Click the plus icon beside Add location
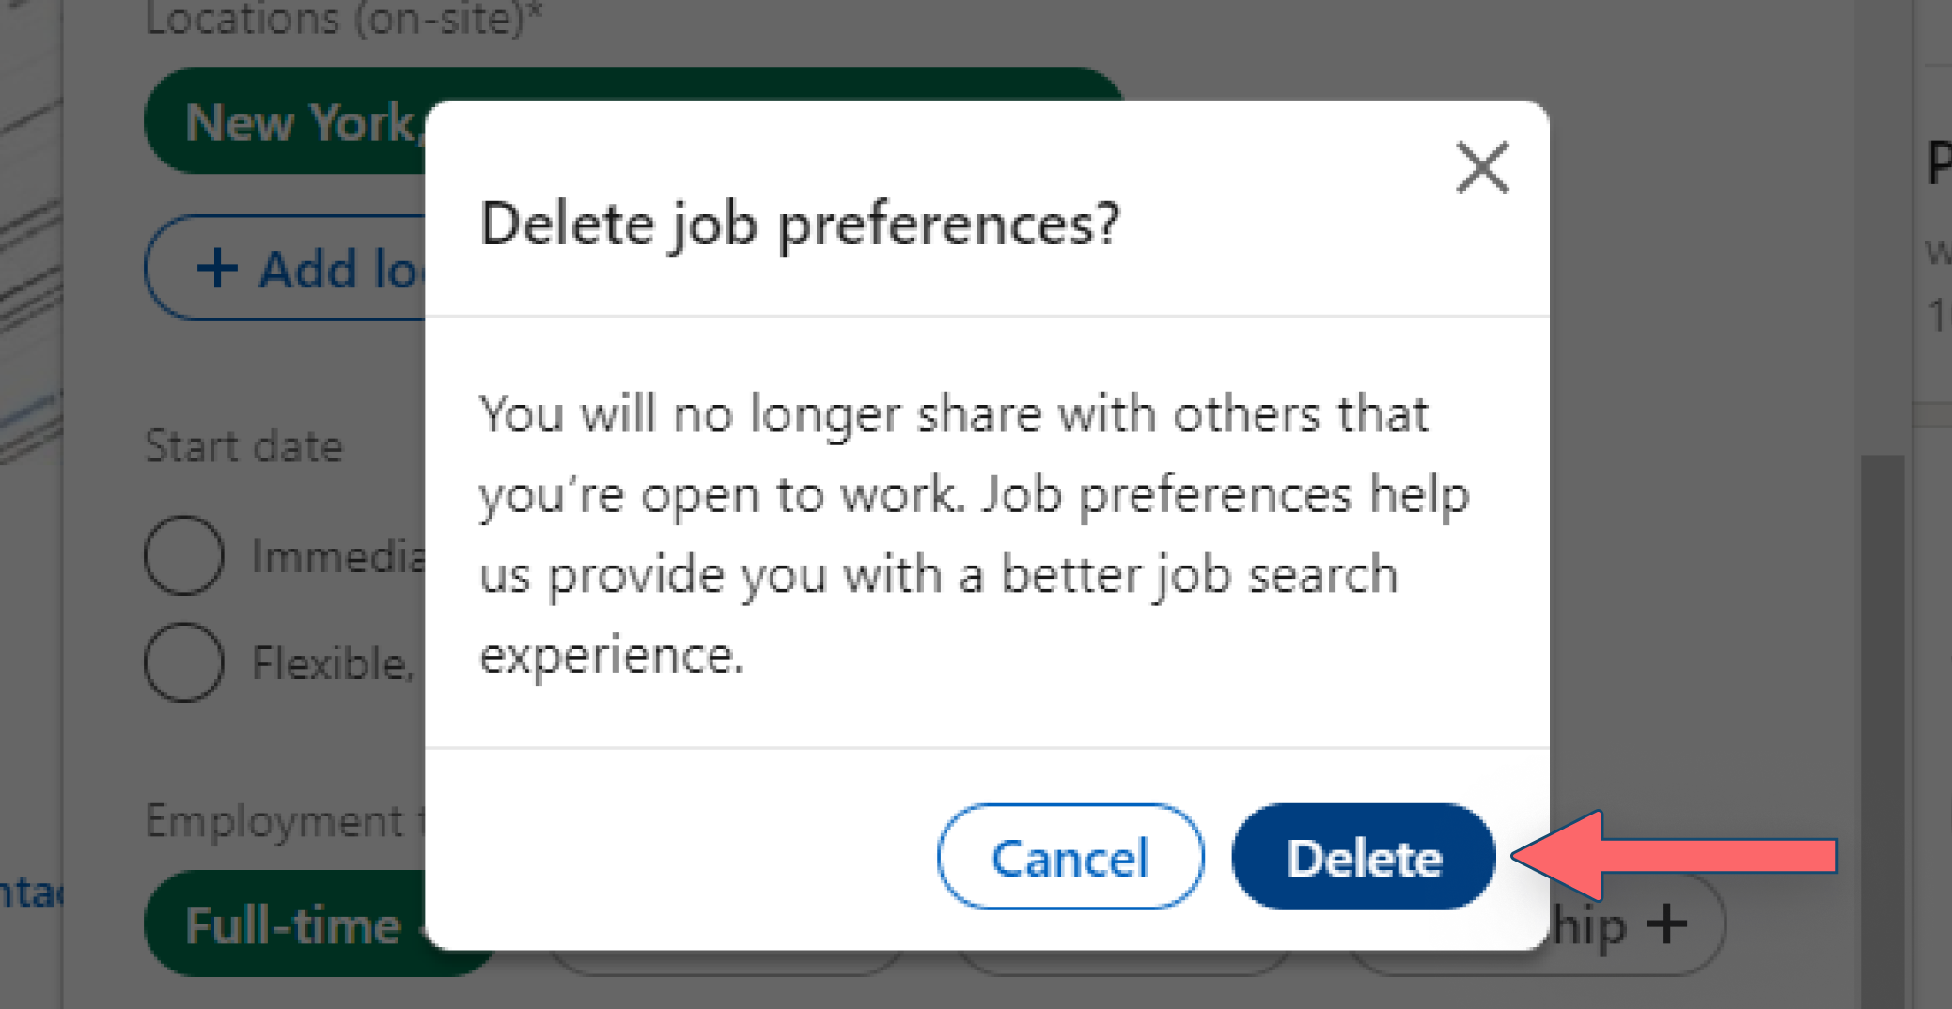 (x=217, y=269)
